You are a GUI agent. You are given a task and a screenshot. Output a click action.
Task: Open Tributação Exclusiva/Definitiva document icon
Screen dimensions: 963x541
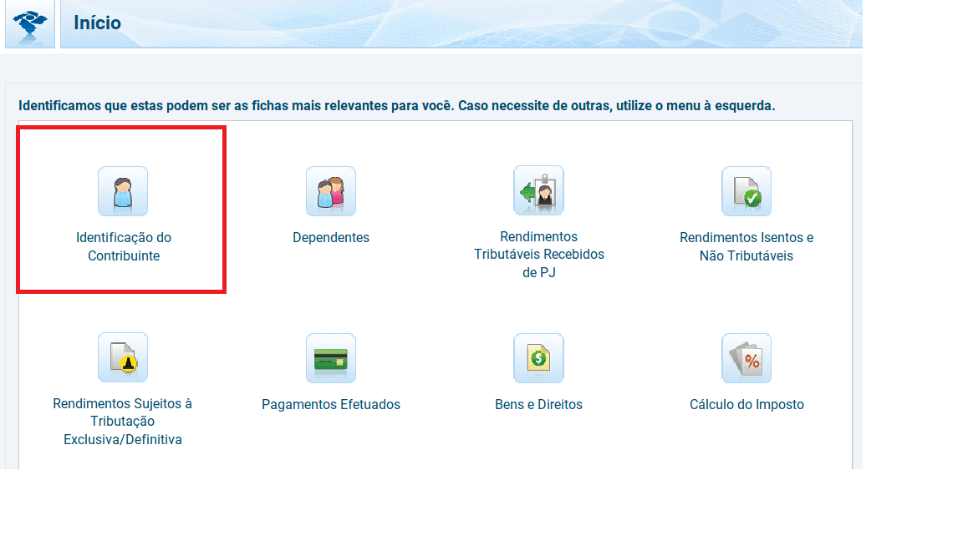(x=123, y=357)
